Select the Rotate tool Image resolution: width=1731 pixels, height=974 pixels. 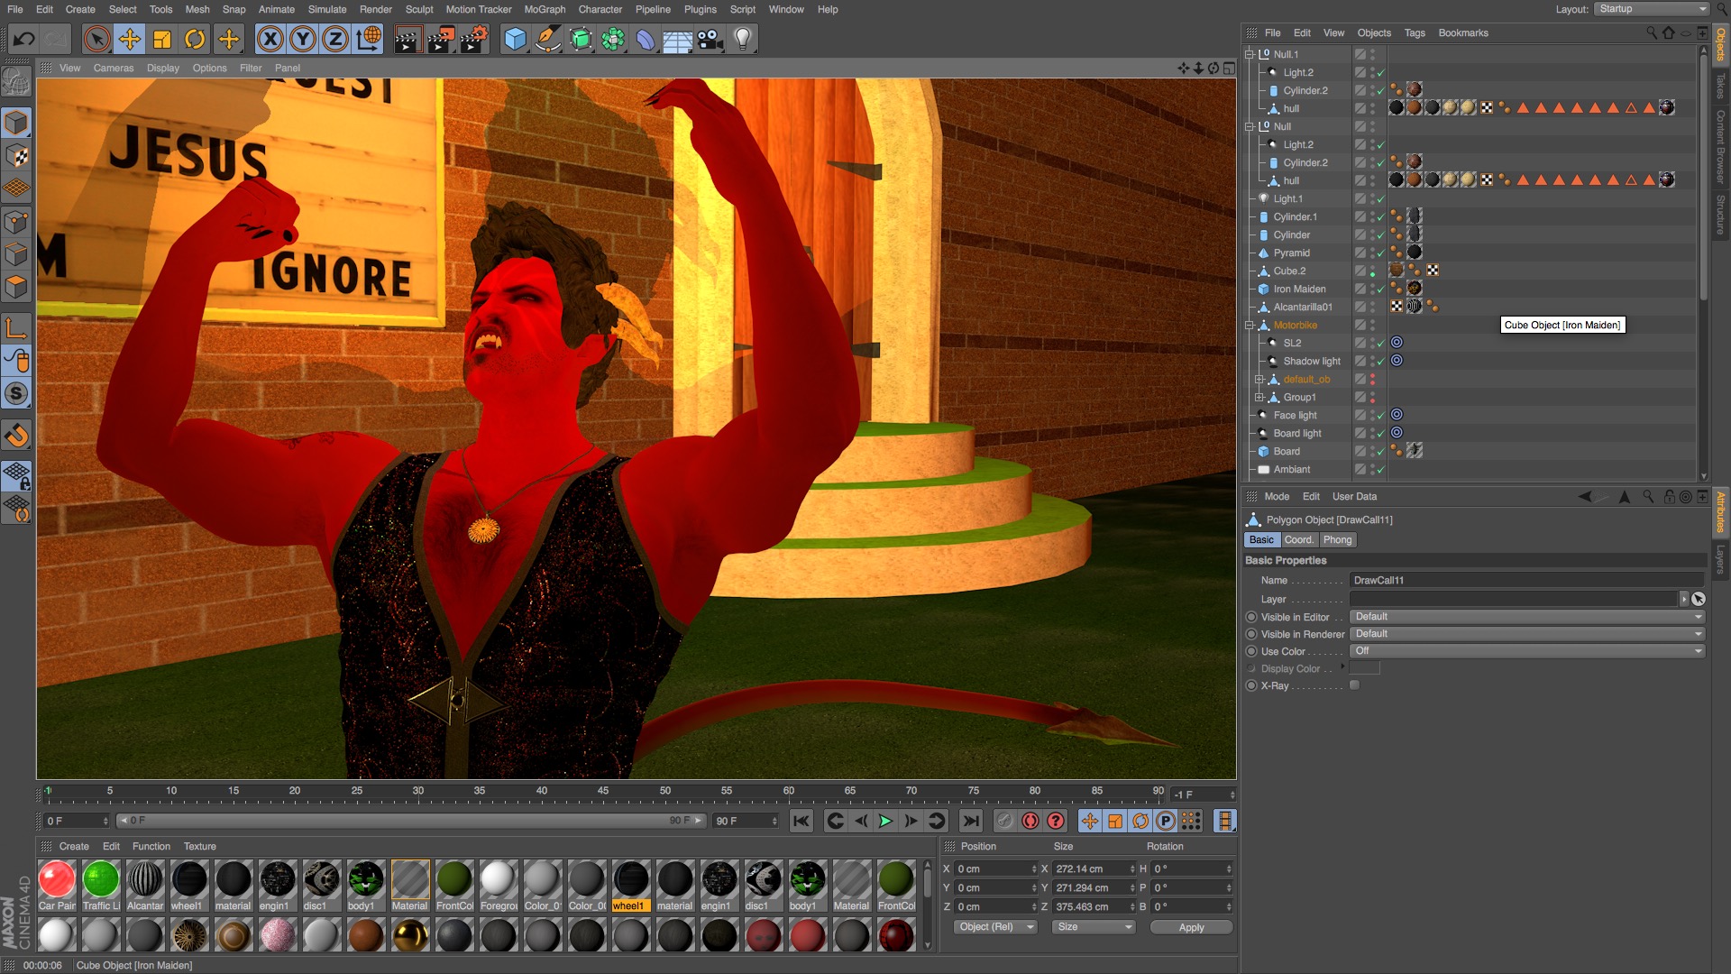[x=195, y=39]
